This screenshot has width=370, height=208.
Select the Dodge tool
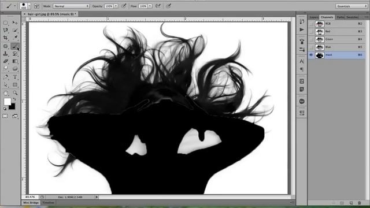(x=5, y=69)
